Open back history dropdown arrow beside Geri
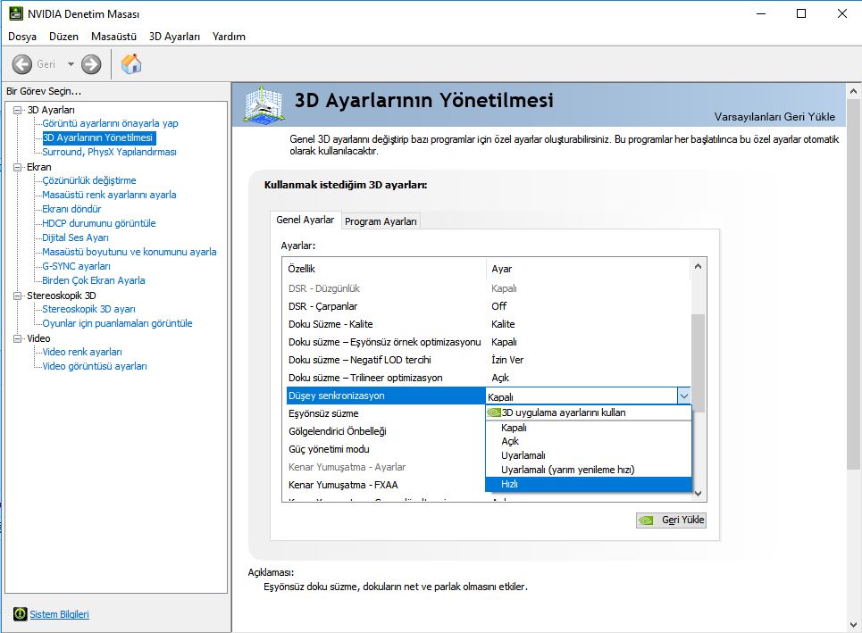 click(71, 64)
